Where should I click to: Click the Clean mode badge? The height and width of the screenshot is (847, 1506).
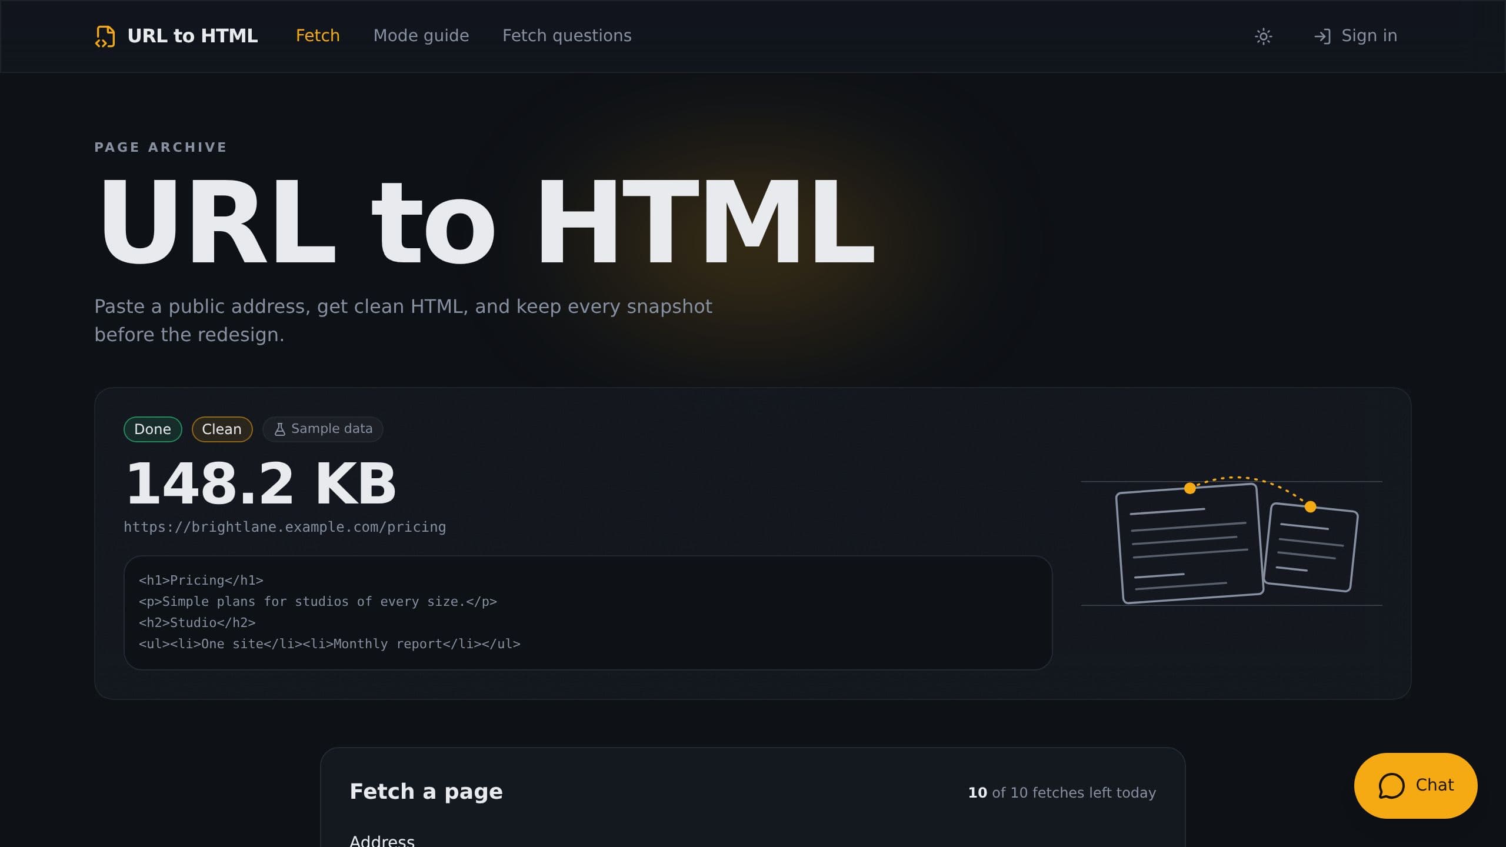click(x=222, y=429)
